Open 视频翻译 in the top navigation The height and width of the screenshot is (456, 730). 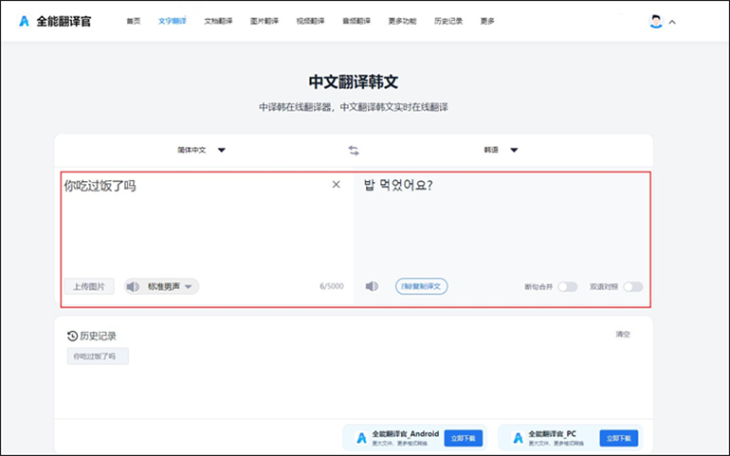pos(310,21)
